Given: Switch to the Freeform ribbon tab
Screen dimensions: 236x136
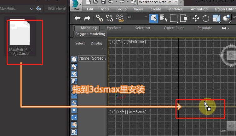Looking at the screenshot, I should 114,28.
